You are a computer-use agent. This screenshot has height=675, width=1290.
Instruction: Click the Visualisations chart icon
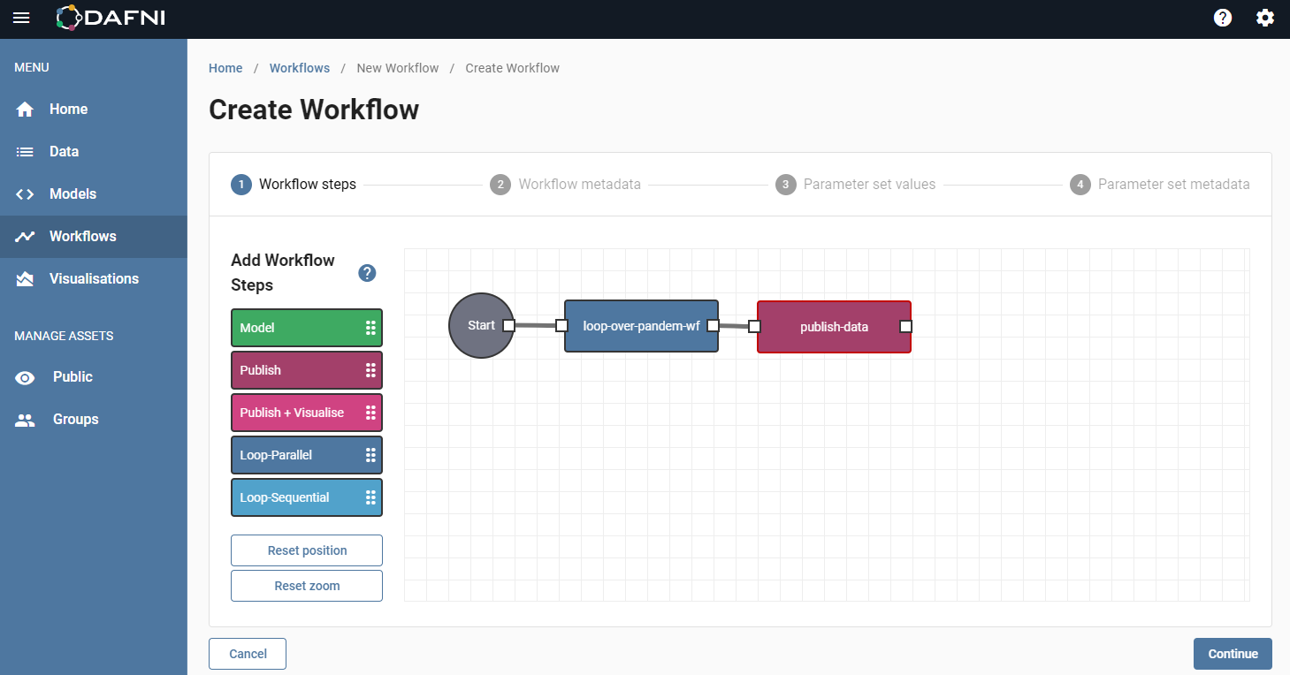click(x=25, y=278)
